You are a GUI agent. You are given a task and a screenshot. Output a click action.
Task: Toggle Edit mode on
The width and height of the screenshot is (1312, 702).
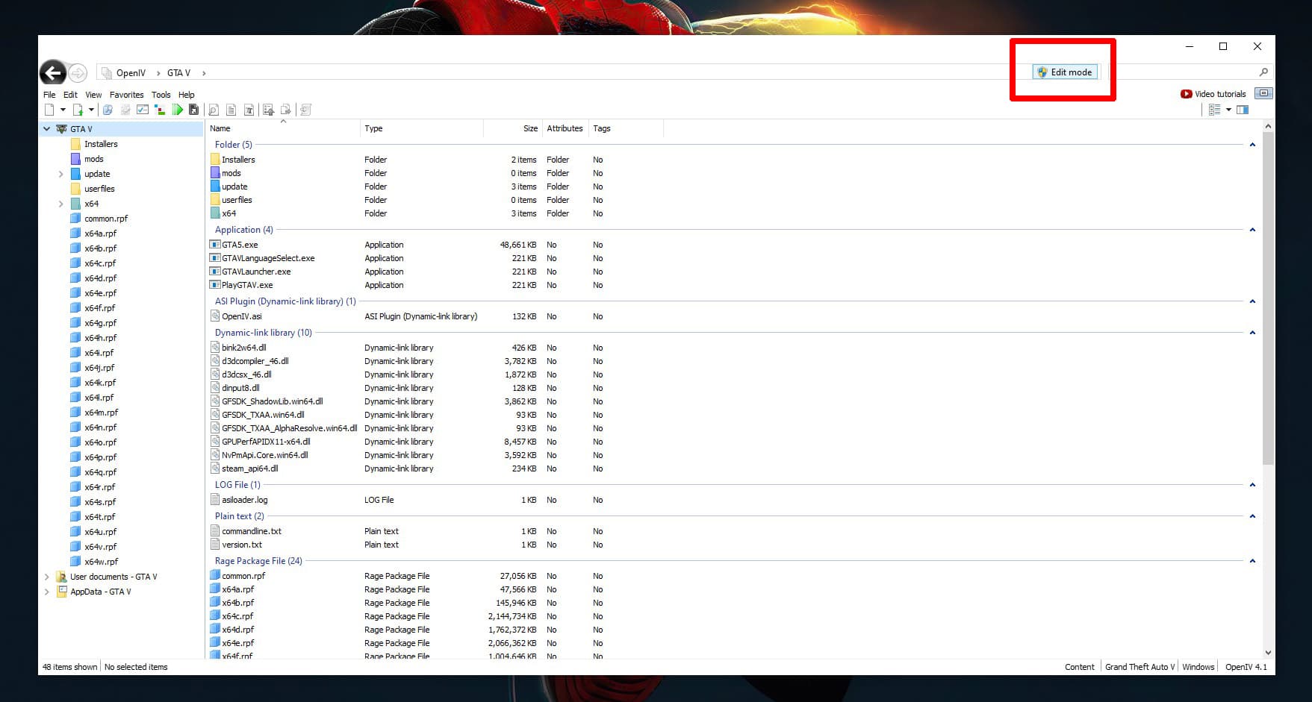pyautogui.click(x=1065, y=72)
